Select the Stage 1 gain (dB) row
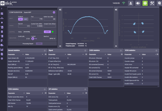The width and height of the screenshot is (162, 111). coord(68,74)
